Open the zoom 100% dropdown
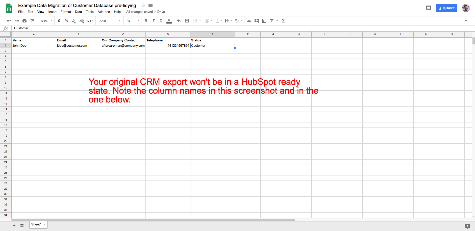475x231 pixels. tap(46, 21)
